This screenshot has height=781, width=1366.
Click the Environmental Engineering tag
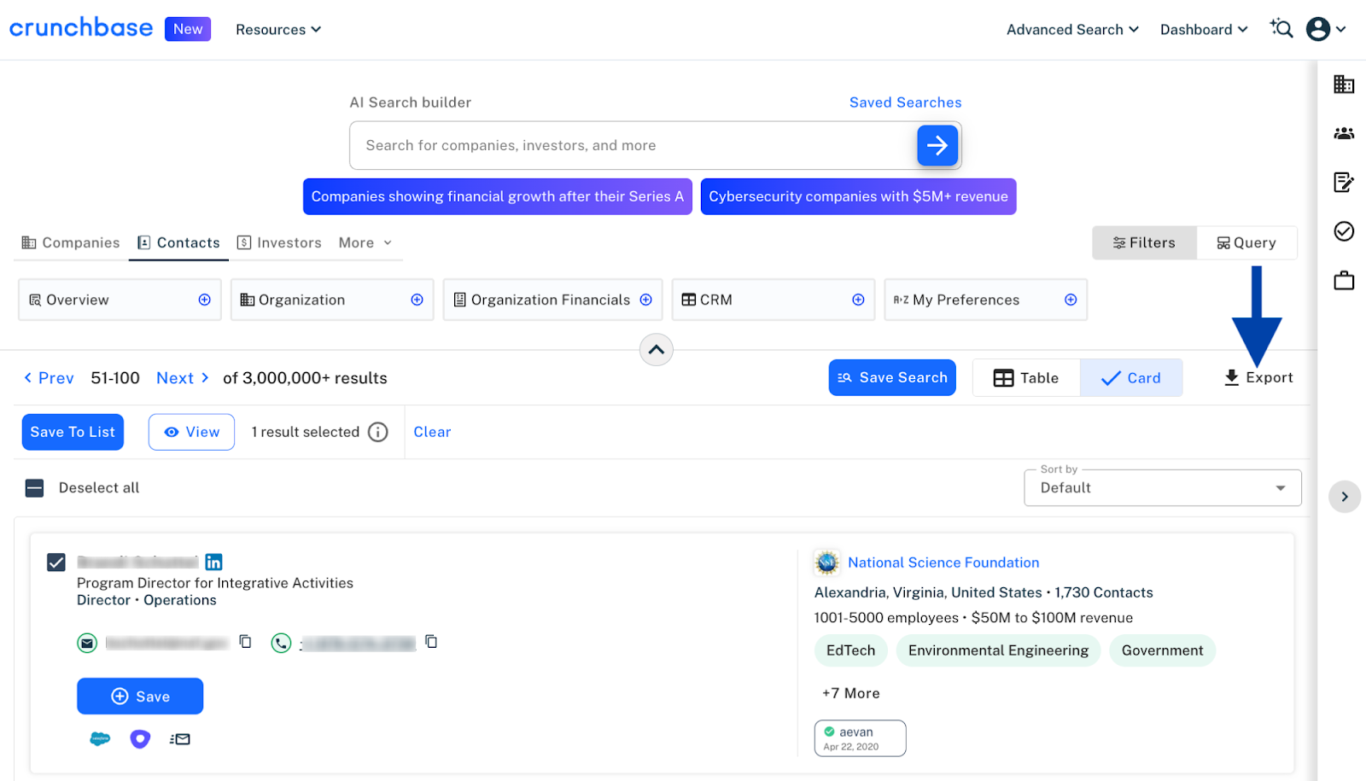(x=998, y=650)
